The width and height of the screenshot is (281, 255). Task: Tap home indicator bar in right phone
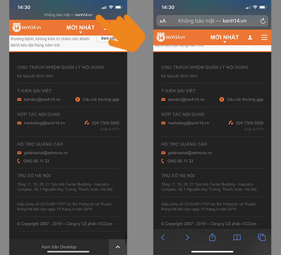(212, 251)
